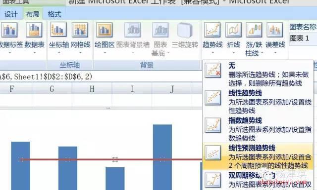Screen dimensions: 317x190
Task: Select the red trendline on chart
Action: (x=91, y=159)
